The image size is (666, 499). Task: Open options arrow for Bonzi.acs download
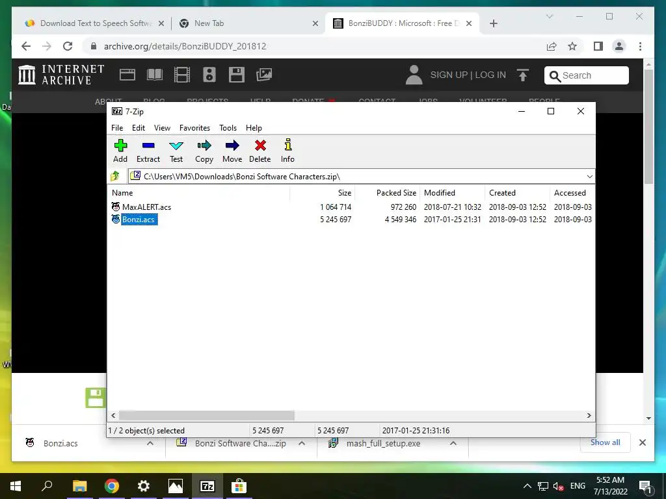pyautogui.click(x=150, y=443)
